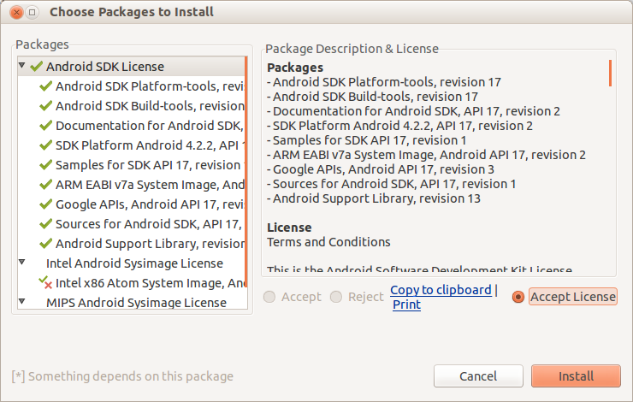
Task: Click rejected status icon for Intel x86 Atom System Image
Action: [45, 282]
